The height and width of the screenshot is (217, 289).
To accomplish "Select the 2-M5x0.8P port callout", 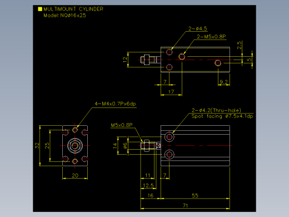I will coord(211,37).
